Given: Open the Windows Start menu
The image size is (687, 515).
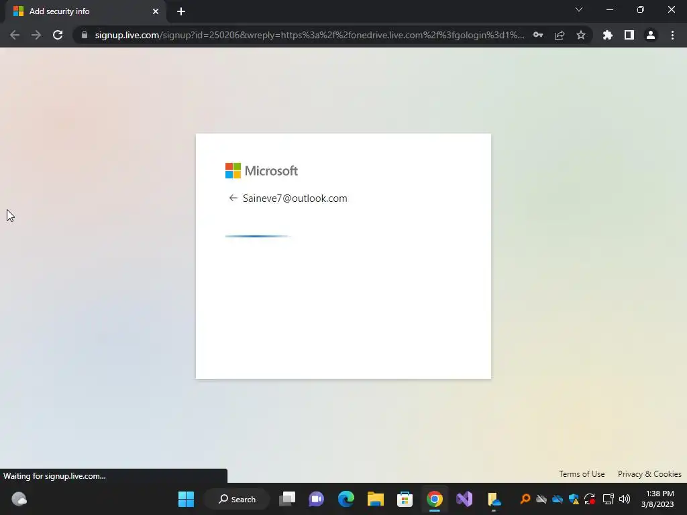Looking at the screenshot, I should [x=187, y=499].
